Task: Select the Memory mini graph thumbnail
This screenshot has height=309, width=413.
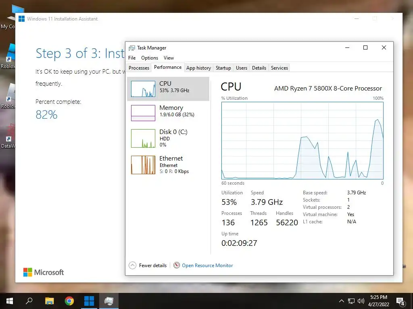Action: click(x=143, y=113)
